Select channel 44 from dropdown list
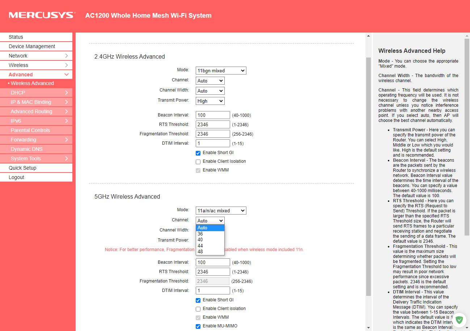The height and width of the screenshot is (331, 470). [x=200, y=246]
